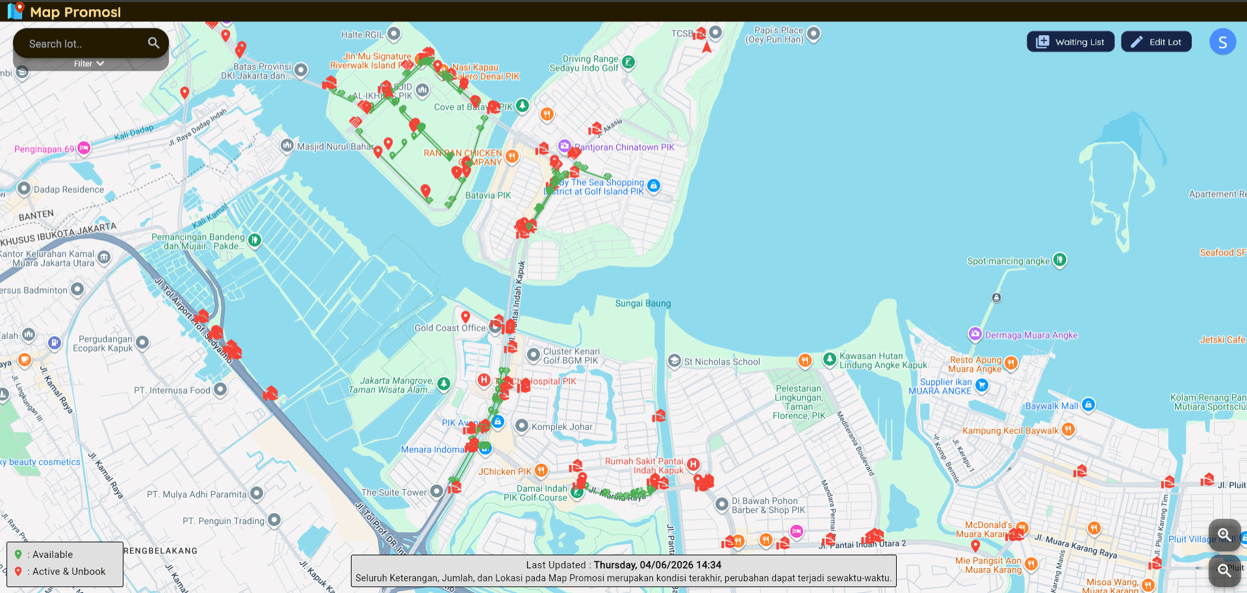
Task: Select the Dadap Residence marker
Action: 24,188
